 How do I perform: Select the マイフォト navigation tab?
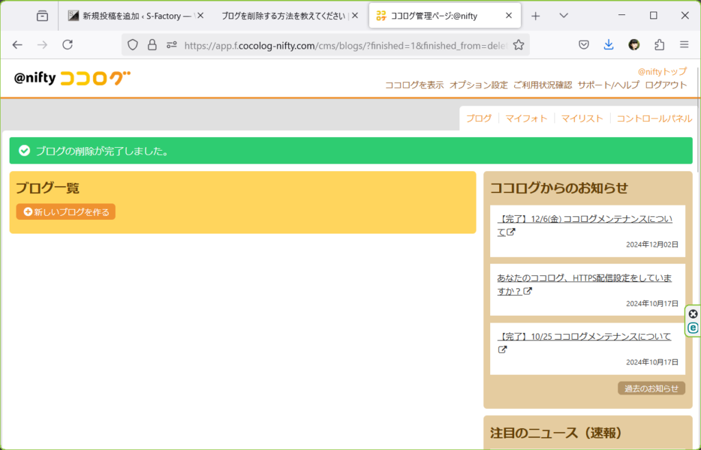click(x=526, y=118)
